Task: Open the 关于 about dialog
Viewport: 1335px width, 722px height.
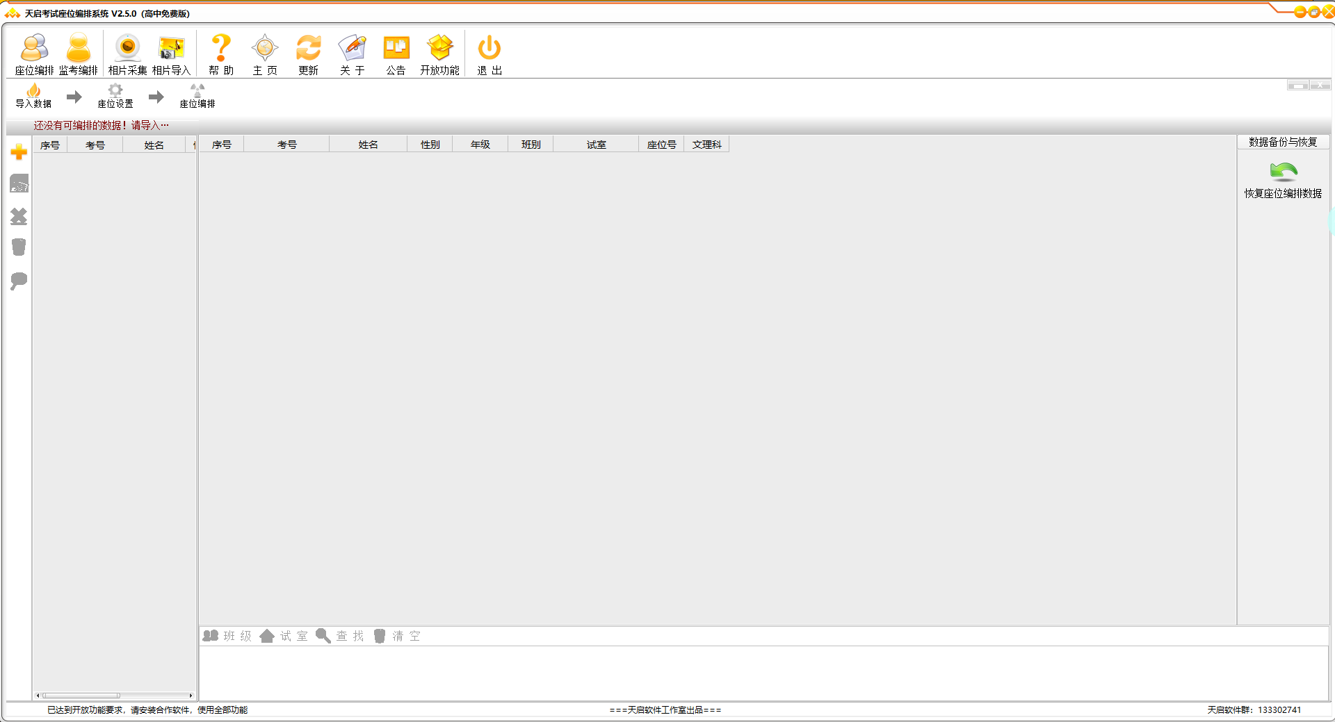Action: [352, 54]
